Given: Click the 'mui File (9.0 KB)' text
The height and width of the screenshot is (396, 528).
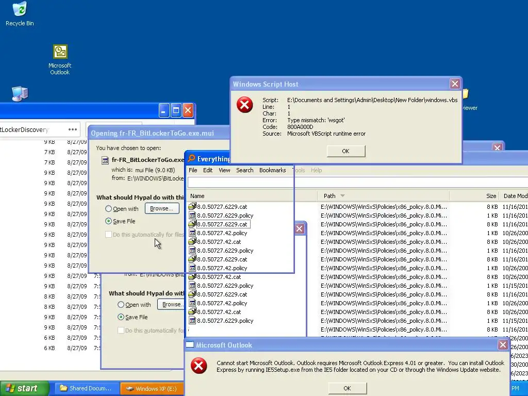Looking at the screenshot, I should [x=155, y=170].
